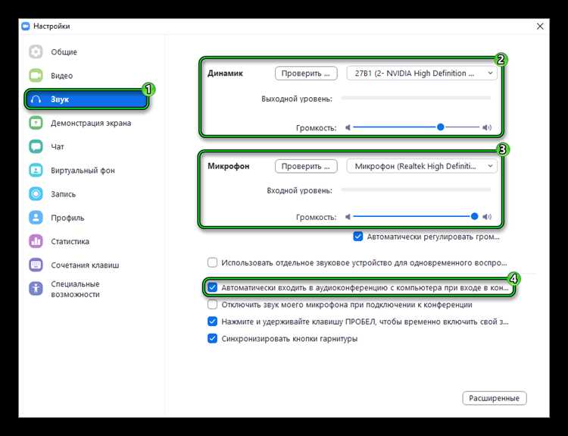Adjust the speaker Громкость slider handle
The height and width of the screenshot is (436, 568).
(x=441, y=127)
